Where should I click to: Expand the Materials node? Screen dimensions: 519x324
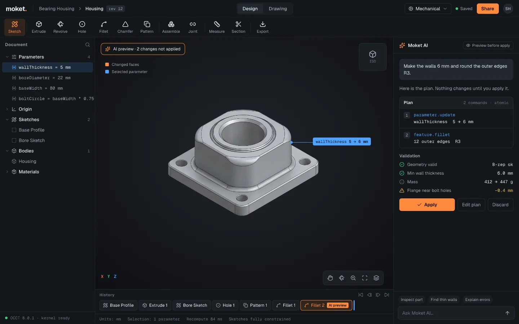click(7, 172)
